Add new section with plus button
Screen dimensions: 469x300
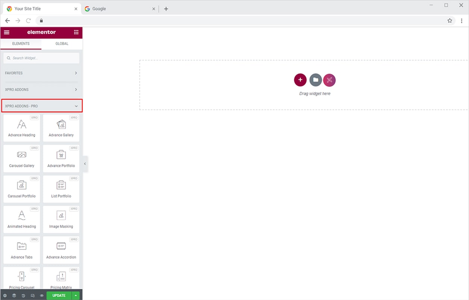click(x=300, y=80)
